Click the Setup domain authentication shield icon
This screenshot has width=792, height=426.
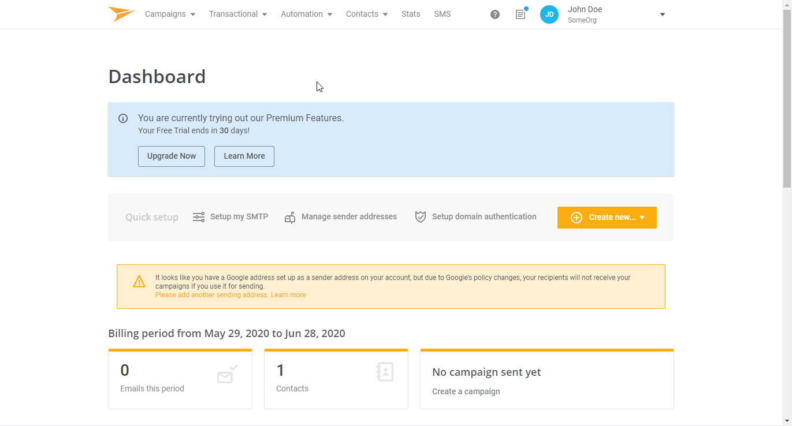click(421, 216)
